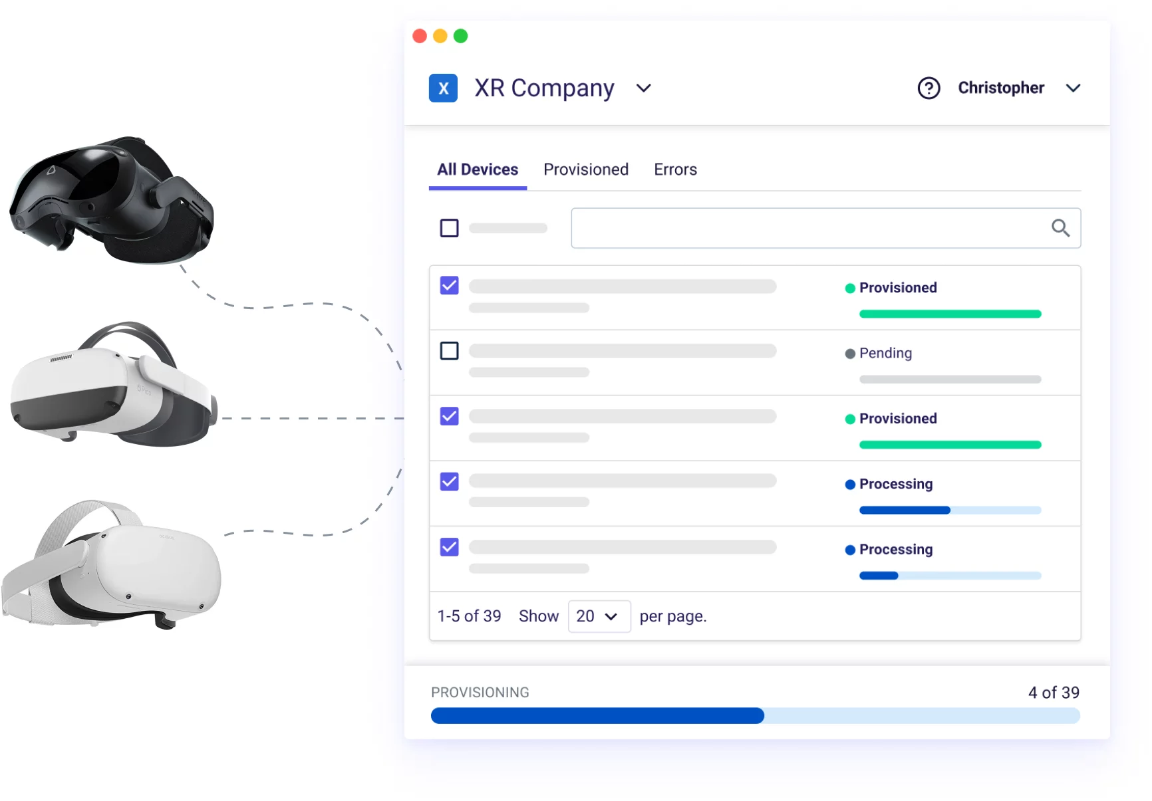Image resolution: width=1152 pixels, height=801 pixels.
Task: Click the gray Pending status dot
Action: [x=849, y=354]
